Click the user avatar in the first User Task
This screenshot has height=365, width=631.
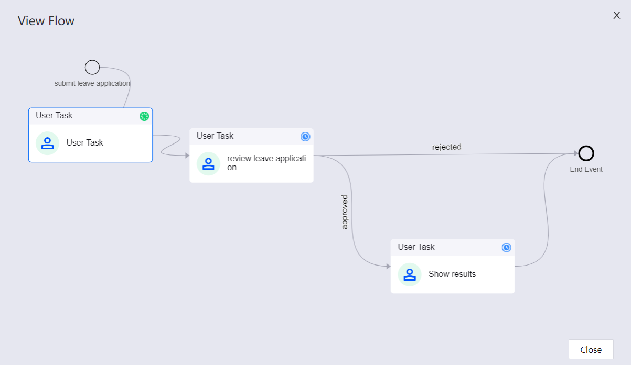[48, 143]
